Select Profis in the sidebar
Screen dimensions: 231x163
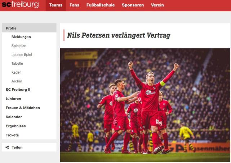tap(29, 28)
